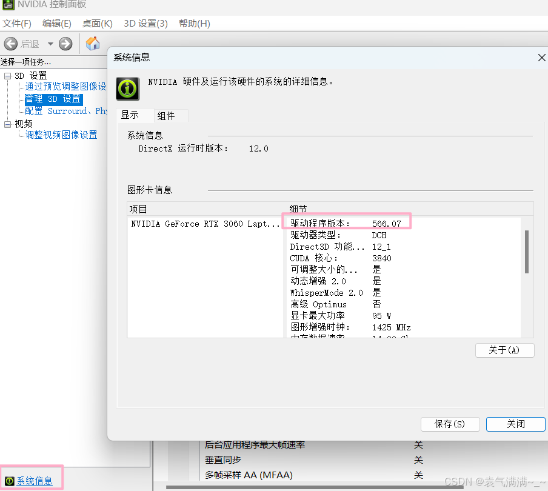Open the 桌面(K) menu
The height and width of the screenshot is (491, 548).
tap(97, 24)
